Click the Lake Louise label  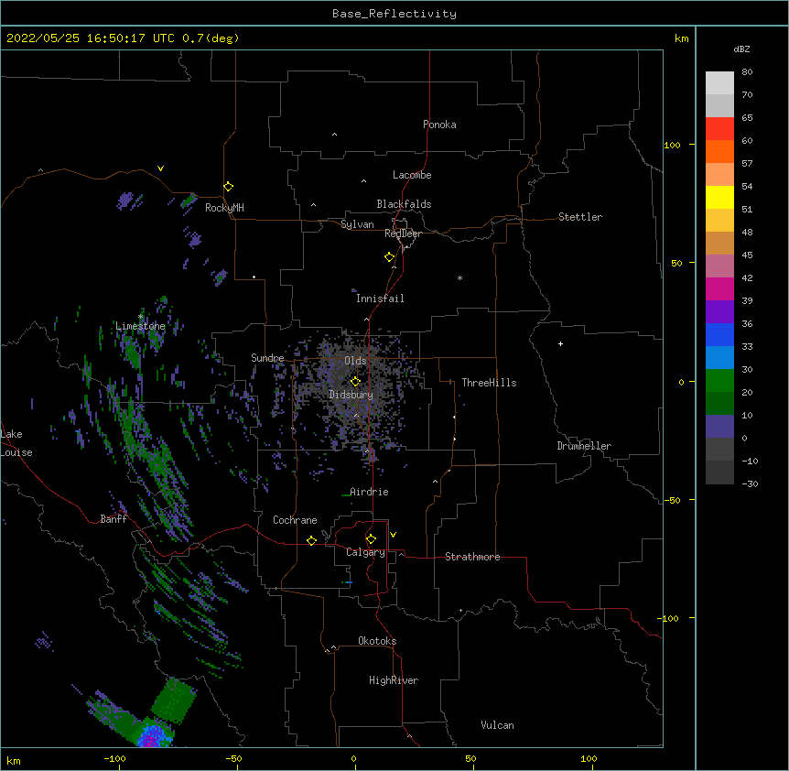(16, 443)
